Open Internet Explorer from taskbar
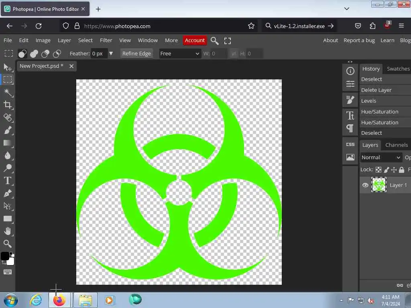The width and height of the screenshot is (411, 308). 36,300
